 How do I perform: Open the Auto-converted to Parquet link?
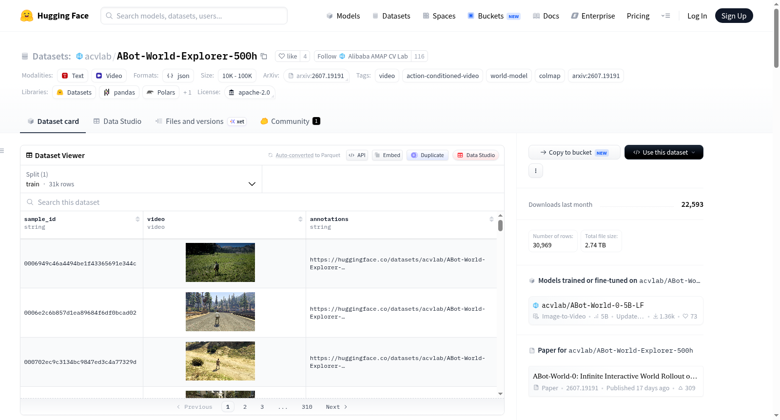[294, 155]
